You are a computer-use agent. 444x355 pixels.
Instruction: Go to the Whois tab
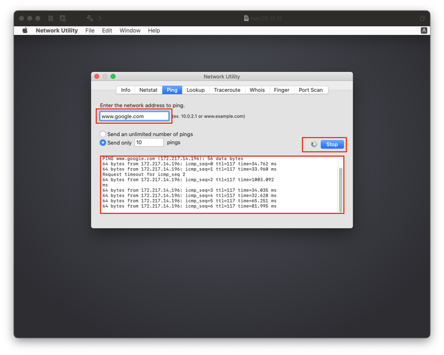click(x=257, y=90)
